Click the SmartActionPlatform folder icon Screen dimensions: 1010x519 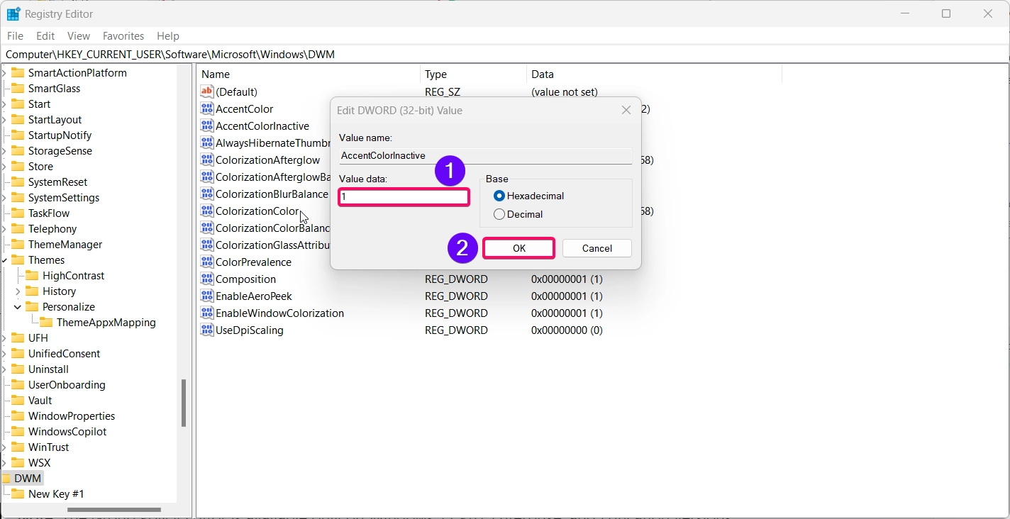click(x=18, y=72)
